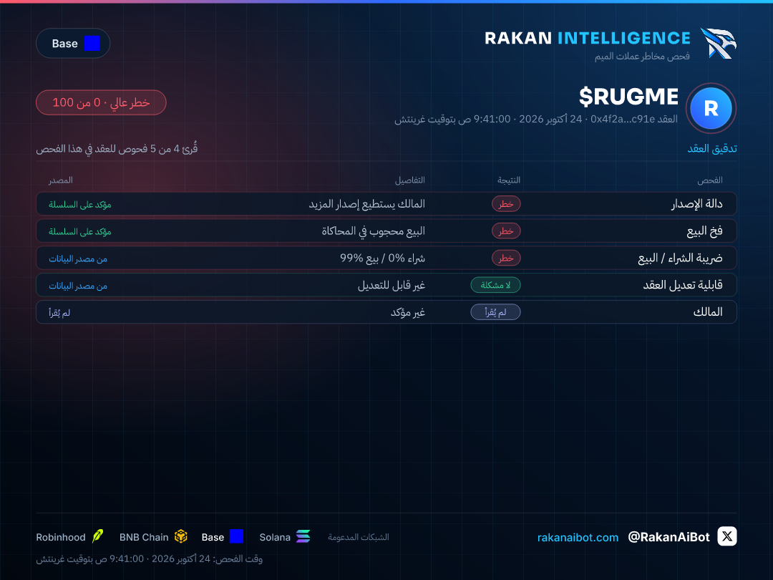Click the '4 من 5 فحوص' summary text
The width and height of the screenshot is (773, 580).
[x=117, y=148]
